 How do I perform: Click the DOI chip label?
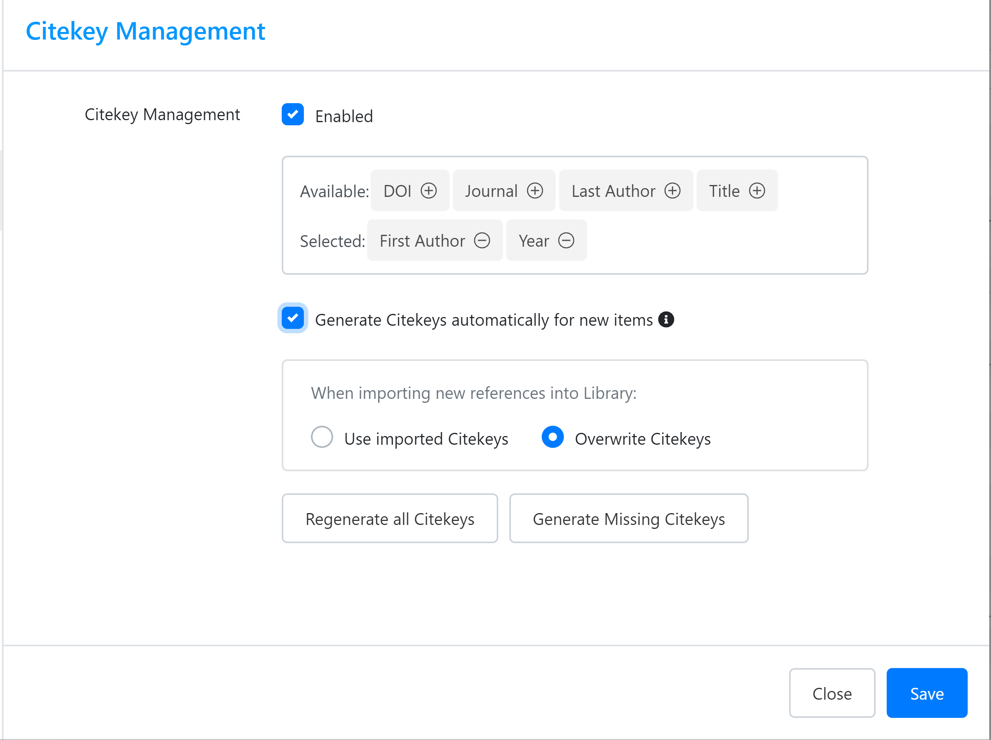pyautogui.click(x=397, y=191)
